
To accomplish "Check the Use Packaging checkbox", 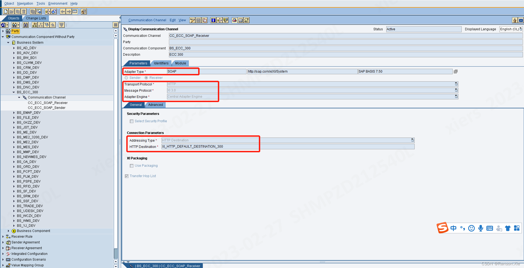I will coord(131,166).
